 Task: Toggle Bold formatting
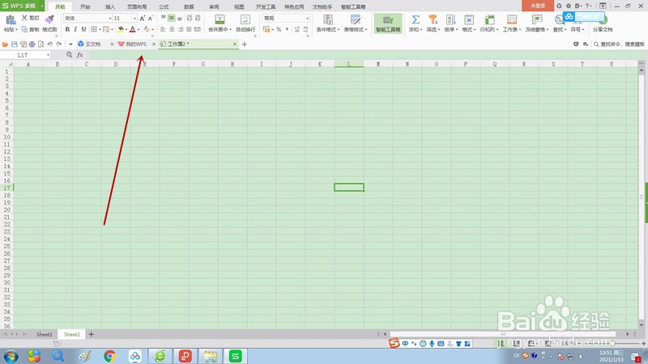67,29
